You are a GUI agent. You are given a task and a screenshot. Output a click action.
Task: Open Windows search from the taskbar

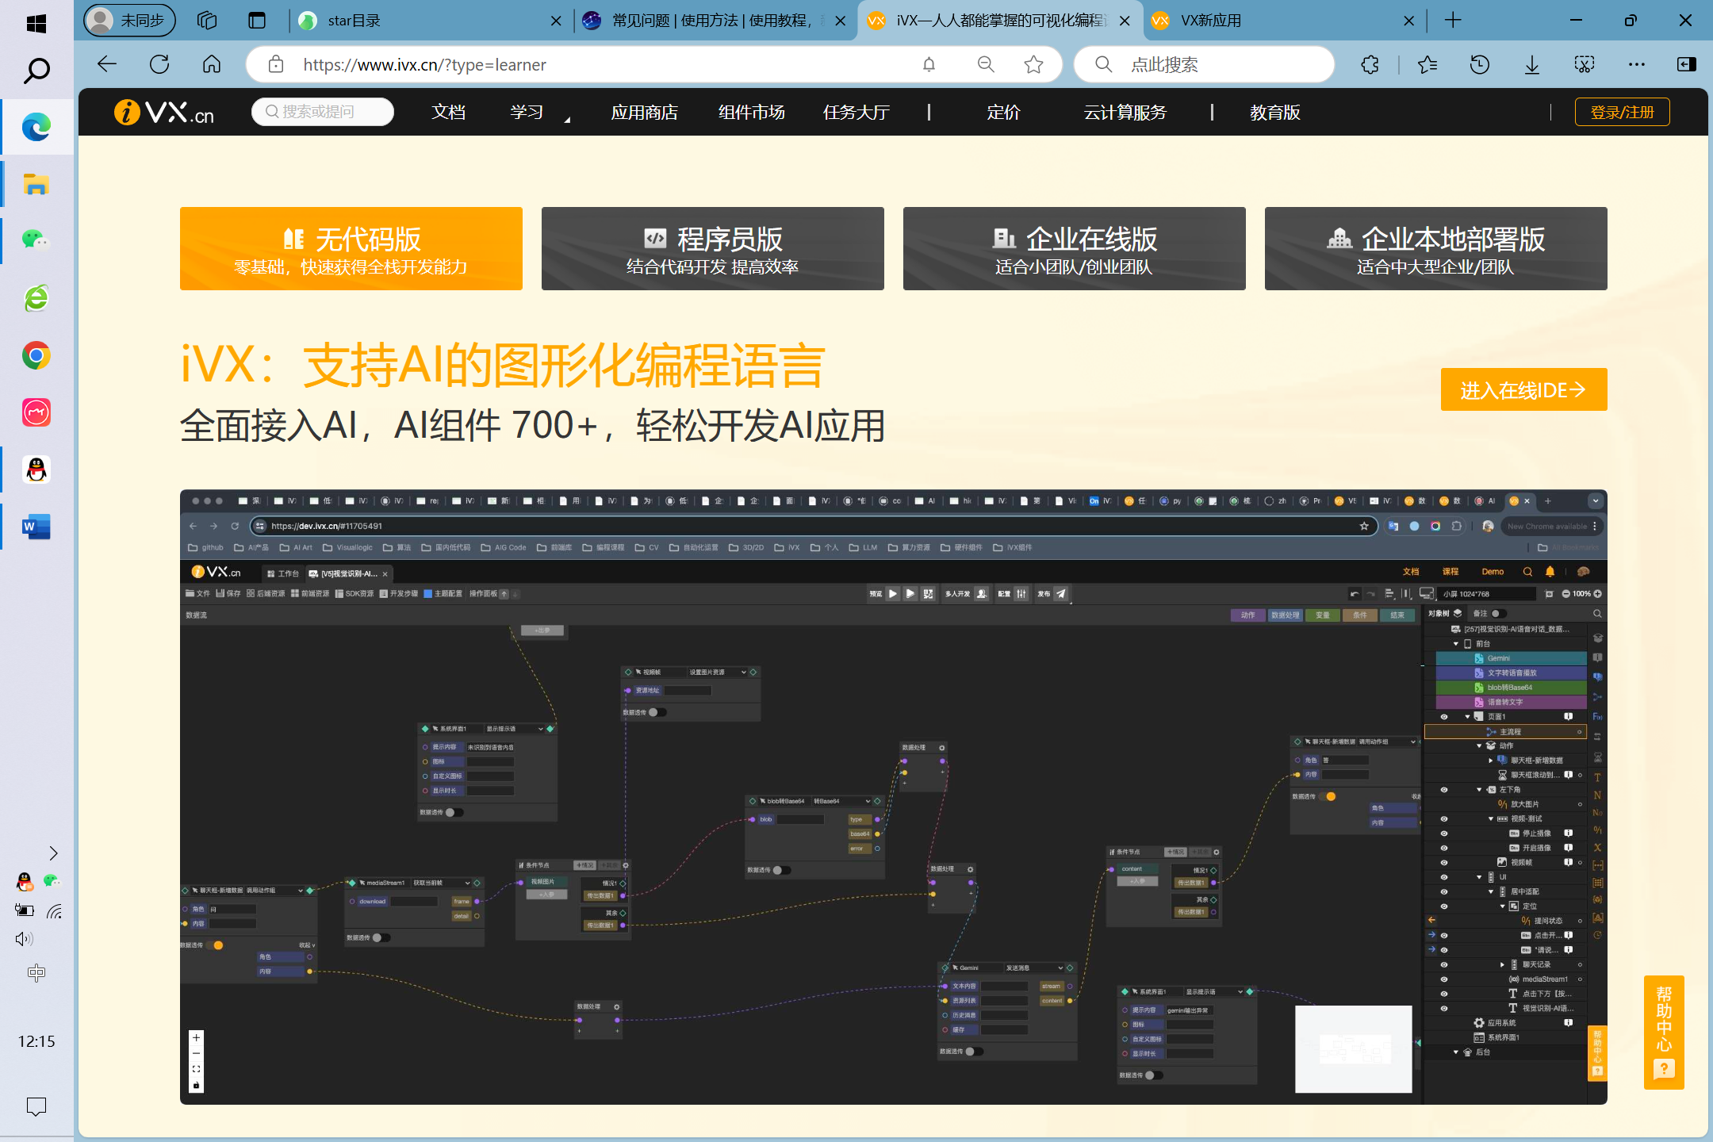click(x=36, y=71)
